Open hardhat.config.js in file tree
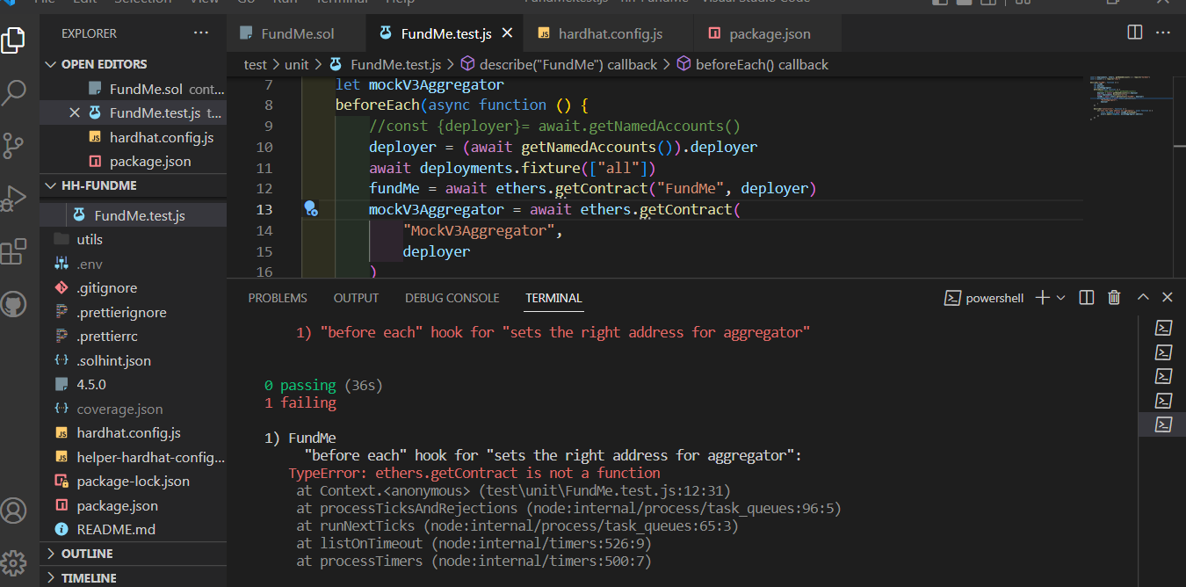 (x=133, y=432)
